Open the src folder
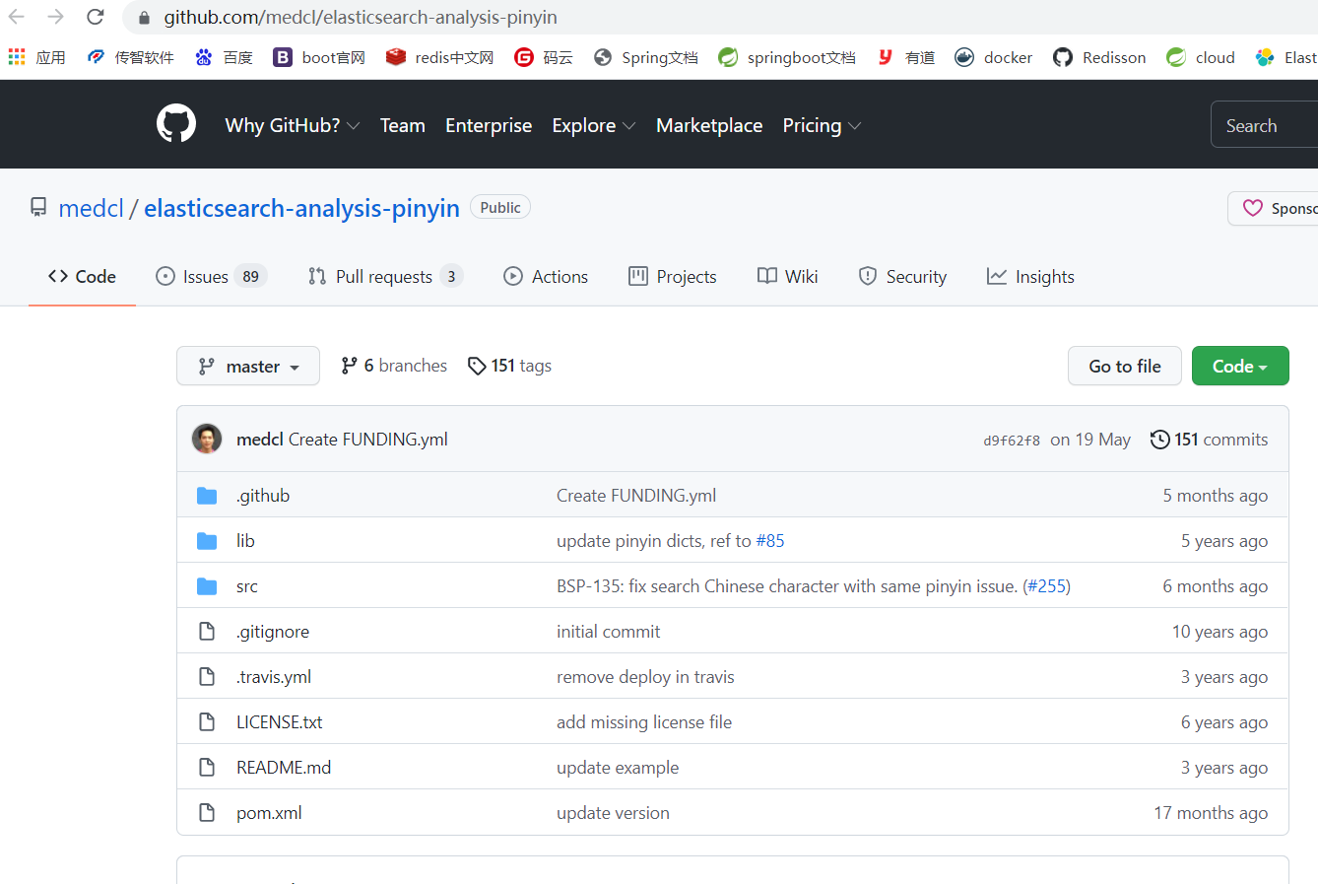 (x=247, y=585)
